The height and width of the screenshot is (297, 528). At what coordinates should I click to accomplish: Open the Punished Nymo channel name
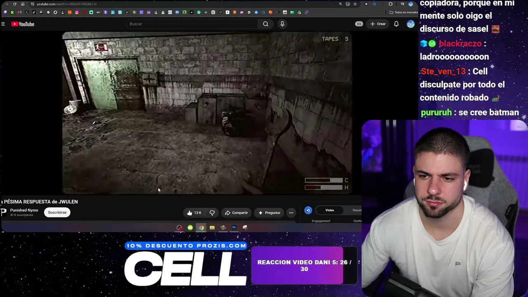[24, 210]
